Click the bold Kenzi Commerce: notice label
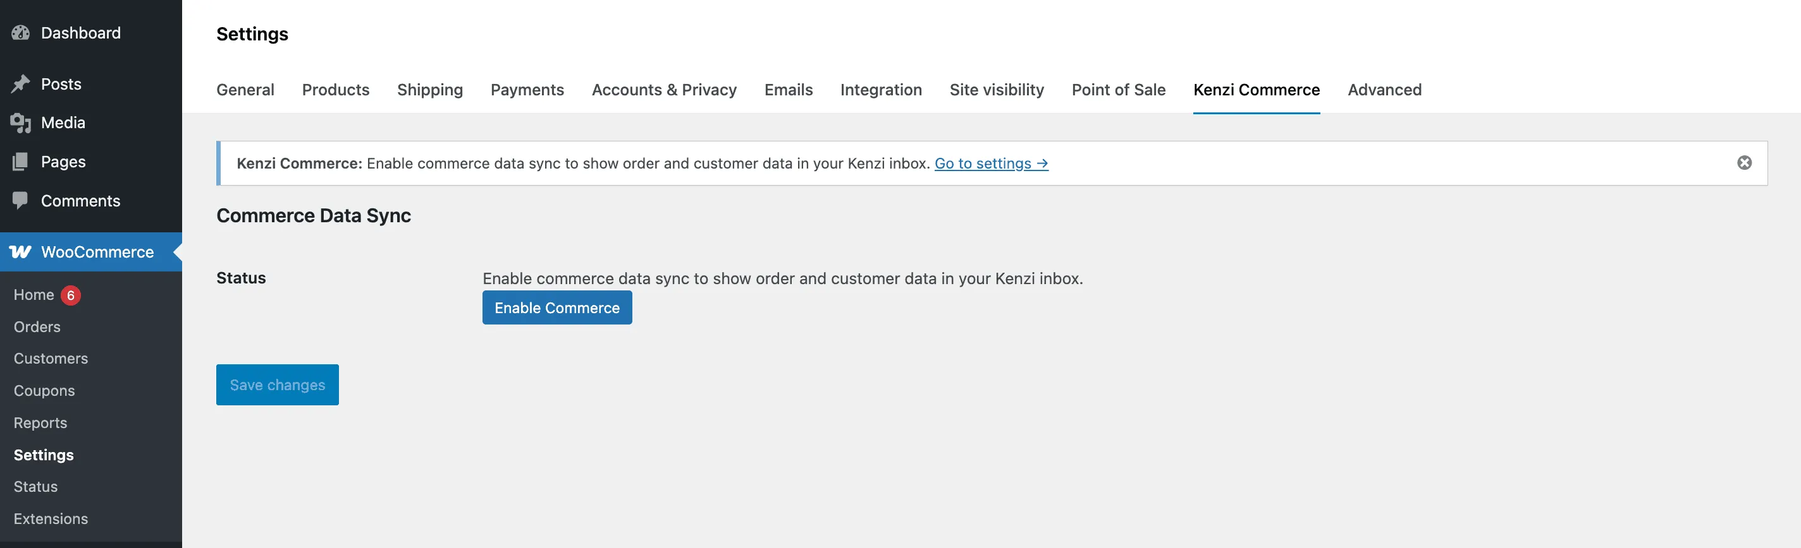Viewport: 1801px width, 548px height. point(299,164)
